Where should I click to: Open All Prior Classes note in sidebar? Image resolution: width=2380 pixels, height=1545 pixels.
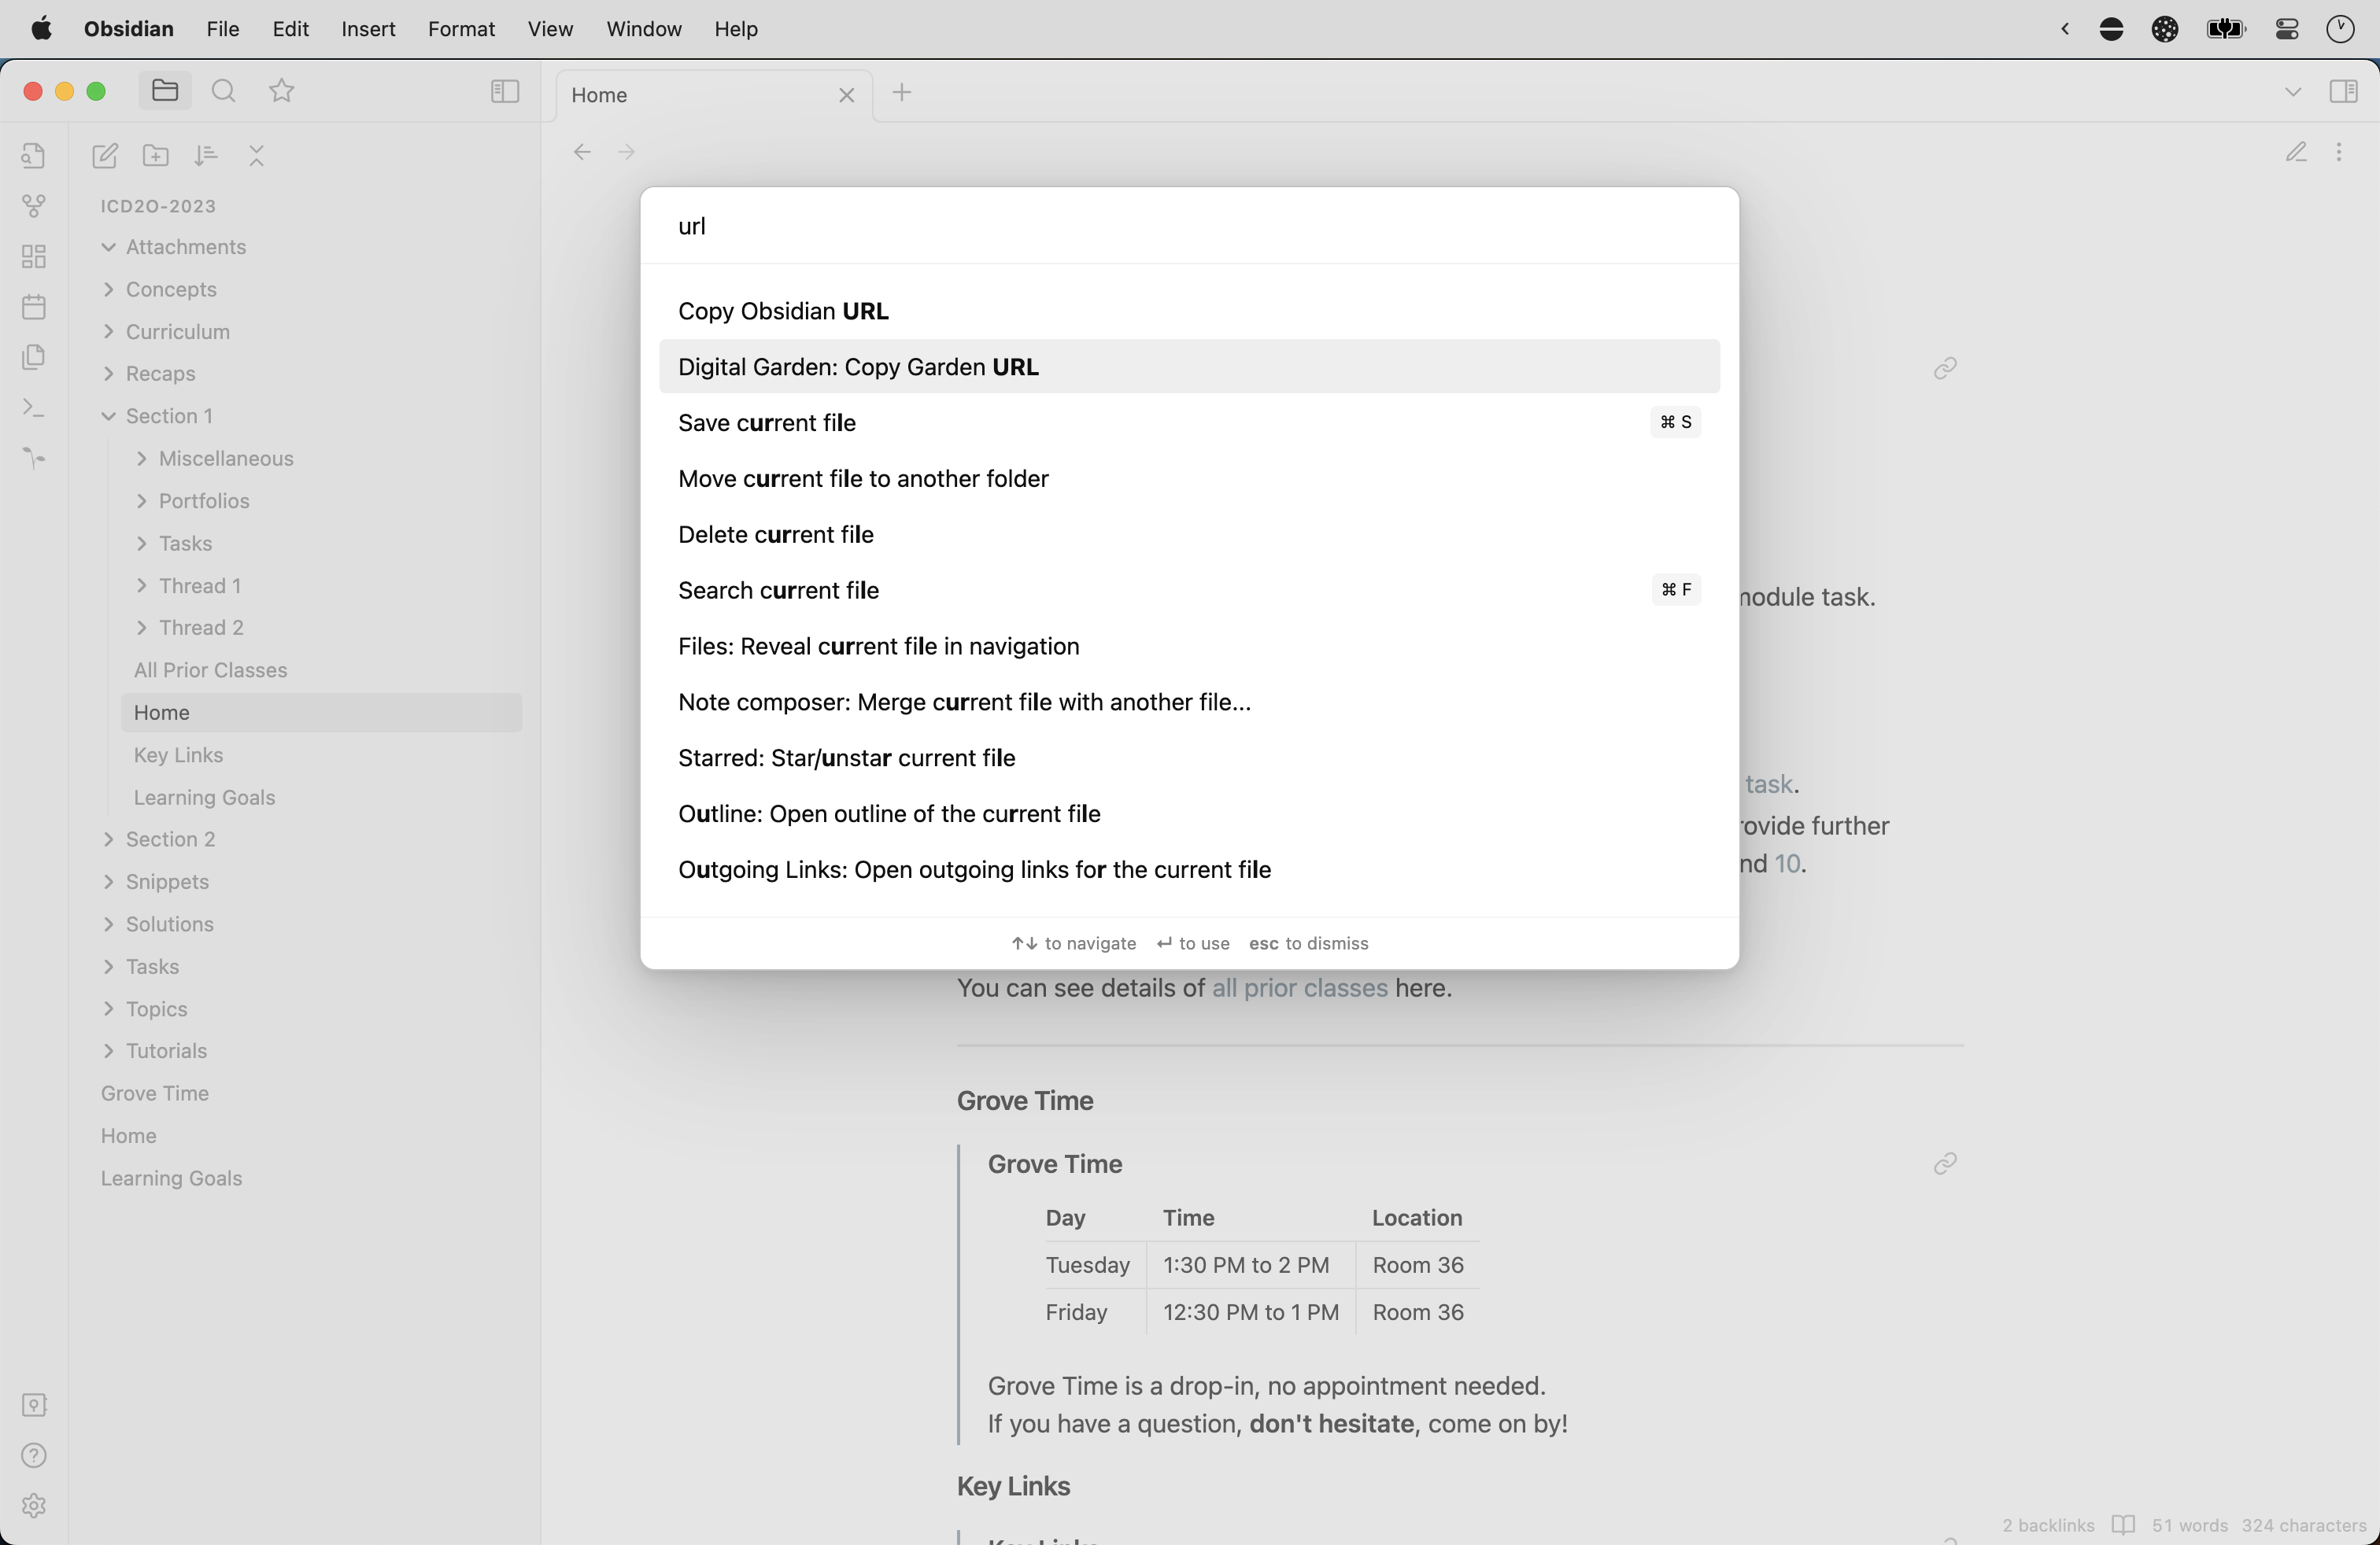pos(210,670)
